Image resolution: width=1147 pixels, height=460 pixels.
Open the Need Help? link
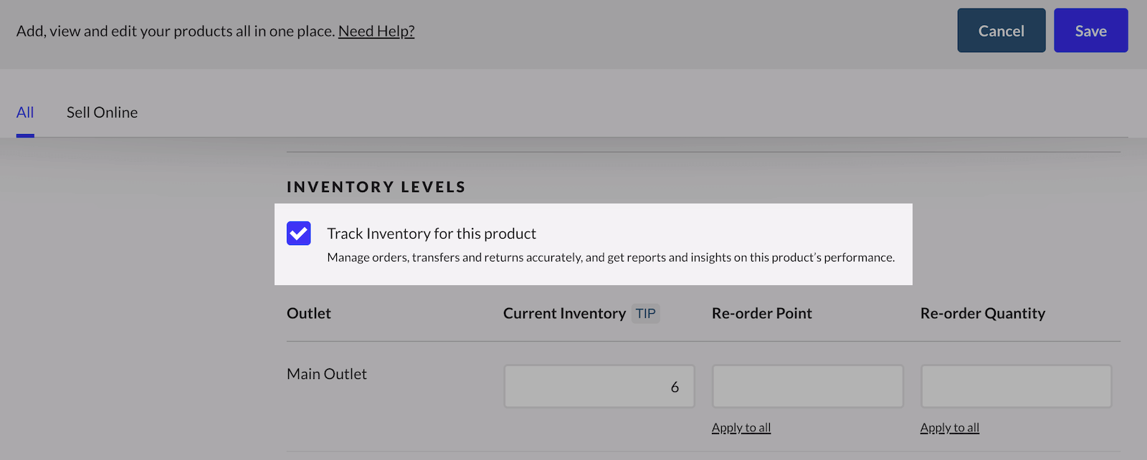(376, 32)
